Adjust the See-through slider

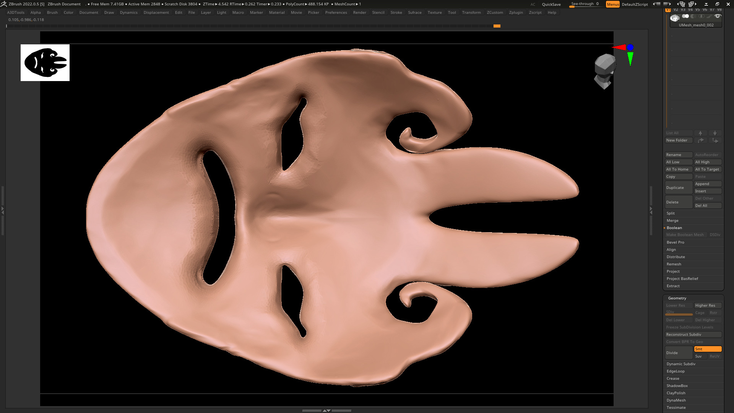585,4
